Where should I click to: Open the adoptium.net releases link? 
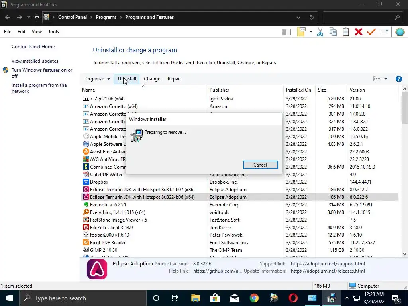pos(328,271)
